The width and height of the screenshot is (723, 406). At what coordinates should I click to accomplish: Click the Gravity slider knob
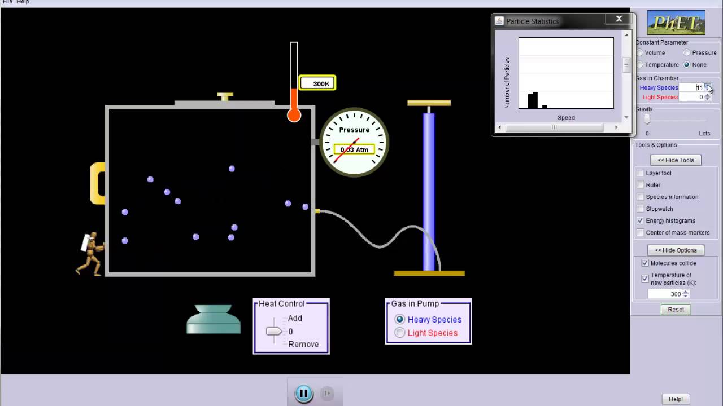click(x=647, y=119)
